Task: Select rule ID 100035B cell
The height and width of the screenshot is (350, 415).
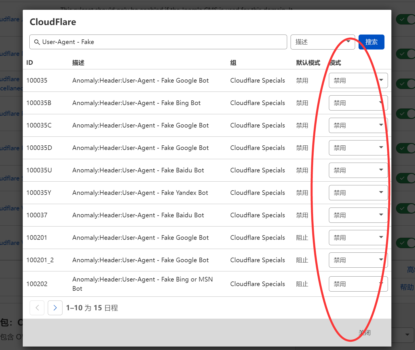Action: 39,103
